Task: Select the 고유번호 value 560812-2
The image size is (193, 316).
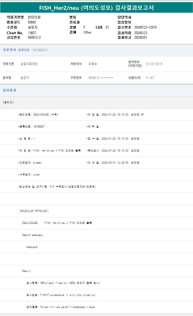Action: point(34,38)
